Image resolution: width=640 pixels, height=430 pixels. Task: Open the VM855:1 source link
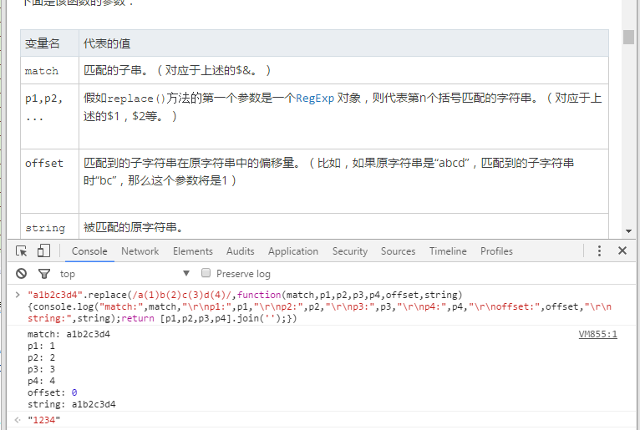(597, 335)
